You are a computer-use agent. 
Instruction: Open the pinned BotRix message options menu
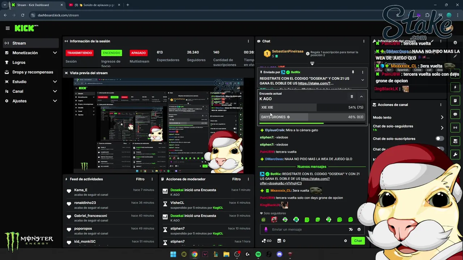[362, 72]
